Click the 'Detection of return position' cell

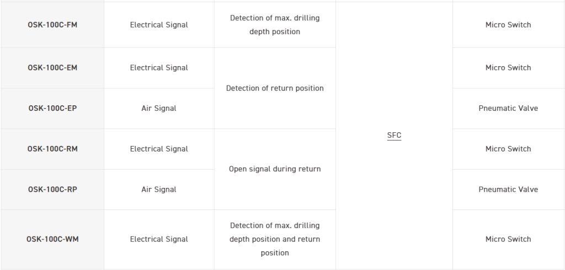click(275, 88)
